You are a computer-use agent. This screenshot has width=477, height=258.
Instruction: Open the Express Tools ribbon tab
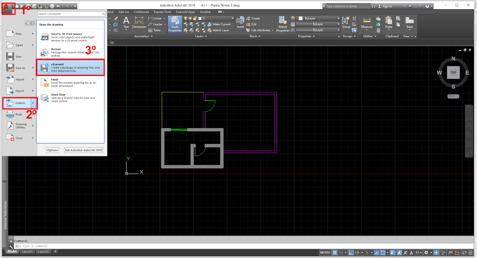coord(162,12)
